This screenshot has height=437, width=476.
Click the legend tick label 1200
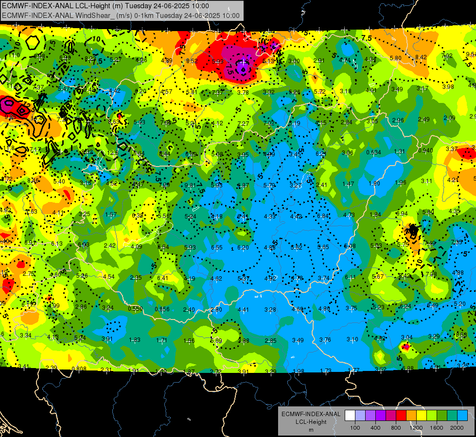point(416,428)
